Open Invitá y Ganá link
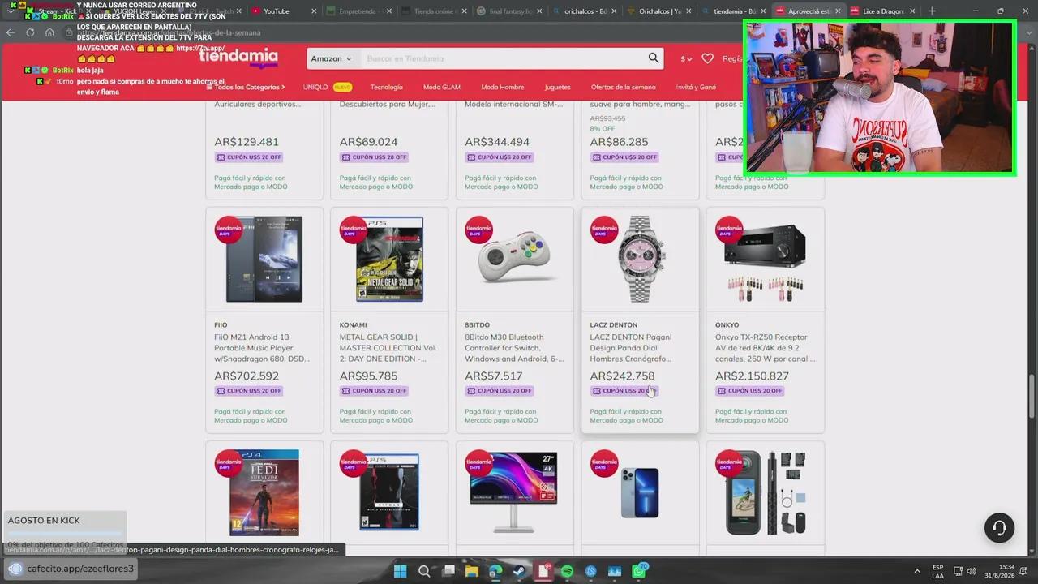 coord(696,87)
